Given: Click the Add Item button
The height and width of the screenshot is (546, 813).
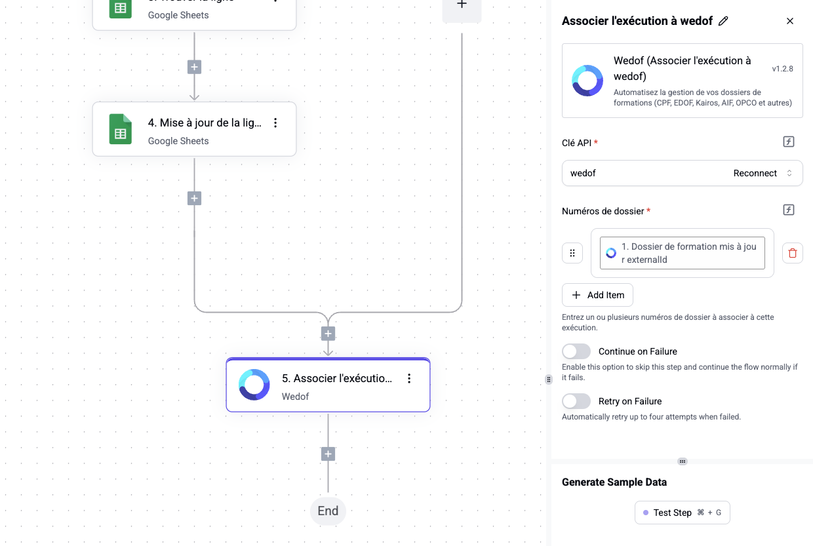Looking at the screenshot, I should pos(597,295).
